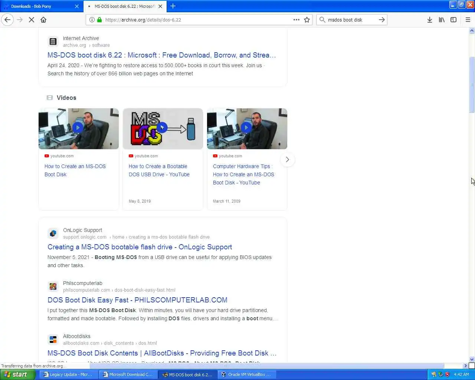Image resolution: width=475 pixels, height=380 pixels.
Task: Open the library bookmarks icon
Action: pyautogui.click(x=442, y=20)
